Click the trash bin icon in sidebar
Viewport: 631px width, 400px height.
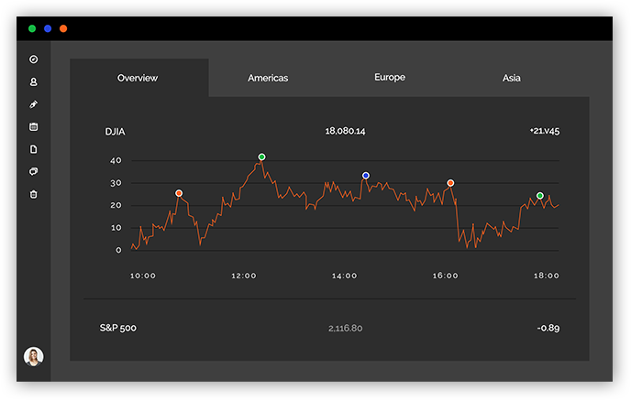[34, 194]
